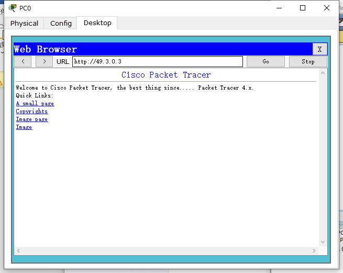Click the vertical scrollbar down arrow
343x273 pixels.
click(x=323, y=242)
